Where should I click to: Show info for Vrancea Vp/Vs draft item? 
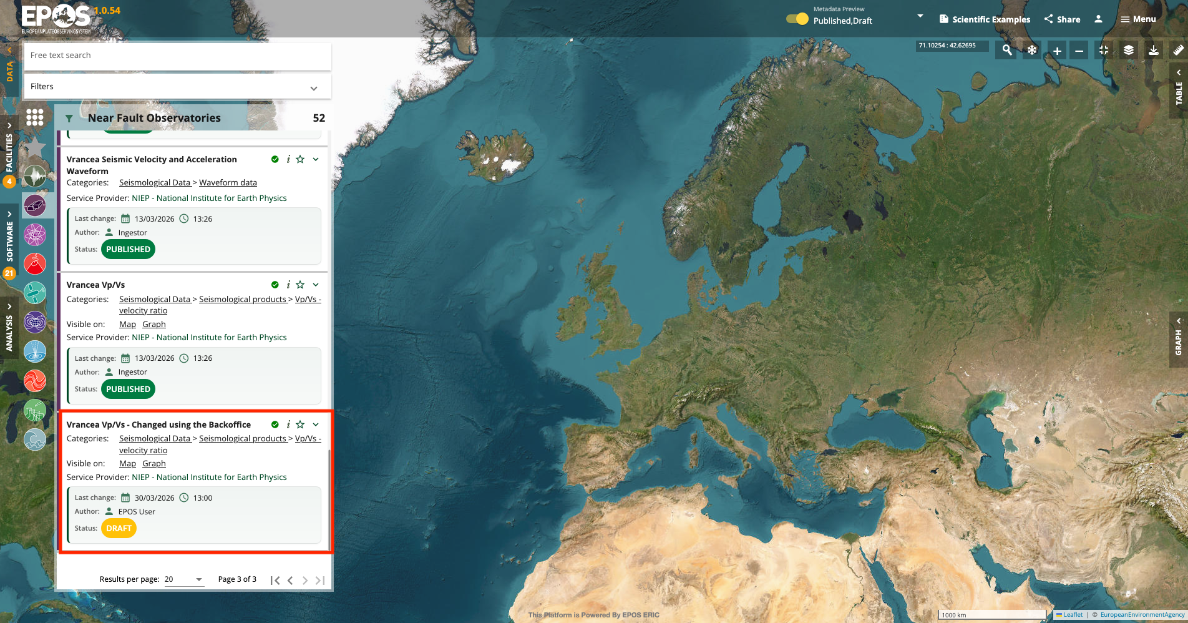288,424
